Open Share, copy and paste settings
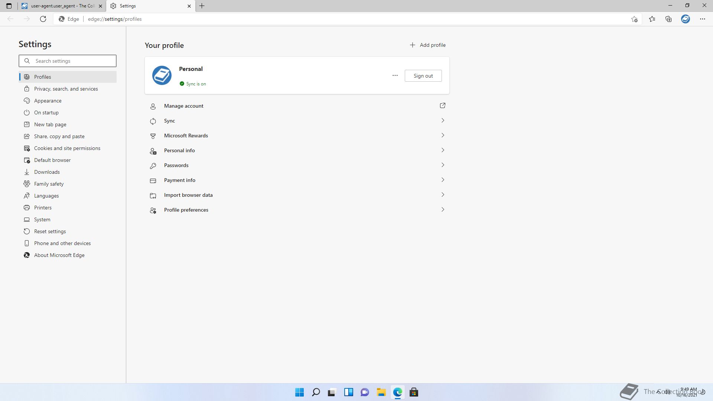 click(x=68, y=136)
